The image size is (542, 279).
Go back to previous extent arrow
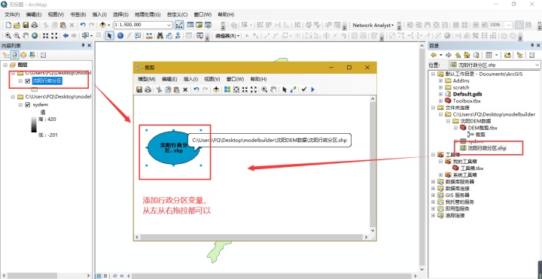[x=65, y=35]
